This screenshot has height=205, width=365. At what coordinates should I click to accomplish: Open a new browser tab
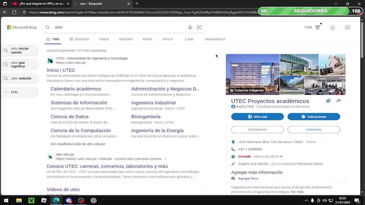coord(137,4)
